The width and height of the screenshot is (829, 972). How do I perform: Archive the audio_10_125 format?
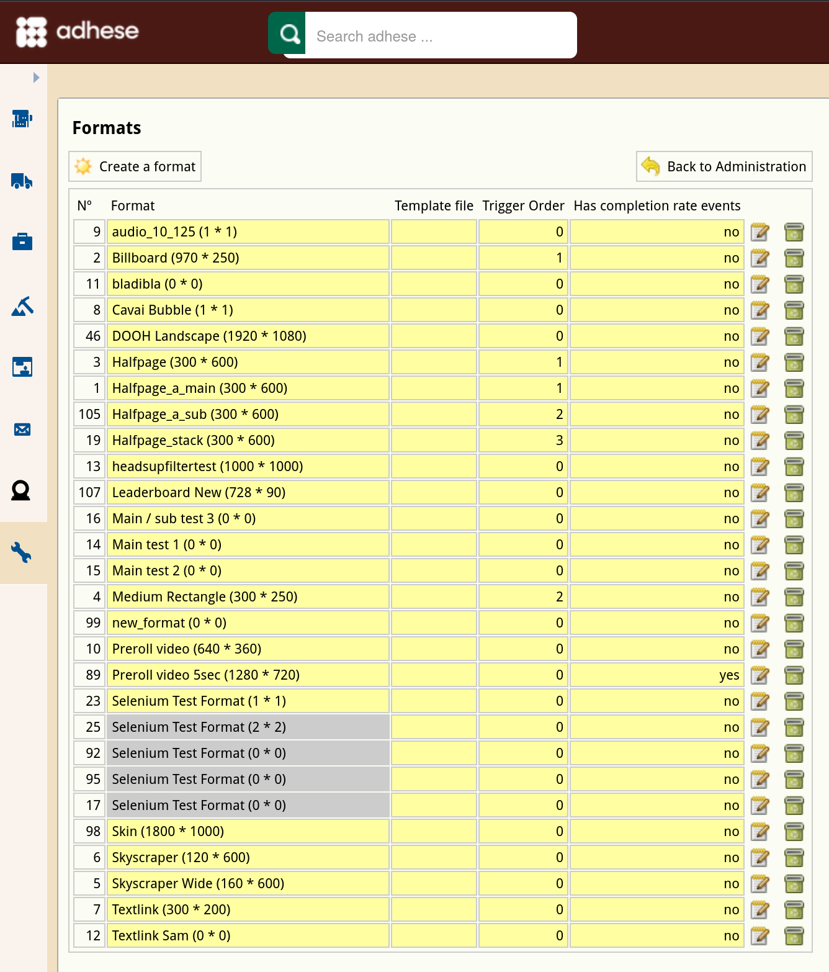(x=794, y=232)
